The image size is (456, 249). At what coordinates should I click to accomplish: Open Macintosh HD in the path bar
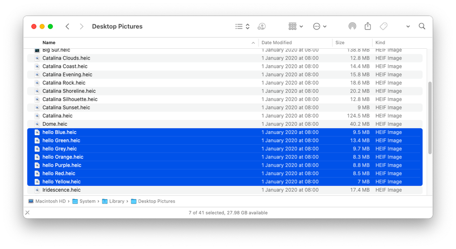pyautogui.click(x=47, y=201)
